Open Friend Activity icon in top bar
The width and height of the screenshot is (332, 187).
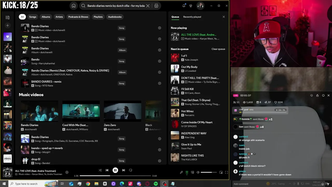191,6
